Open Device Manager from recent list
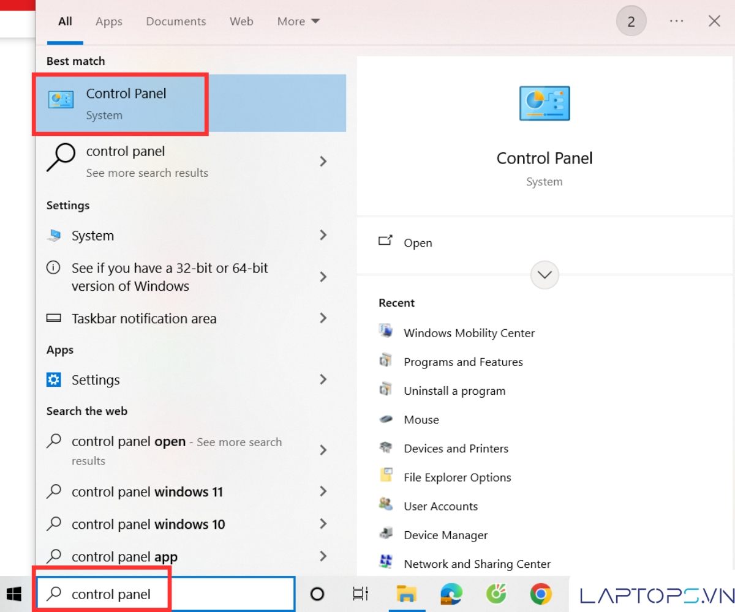Screen dimensions: 735x612 coord(445,535)
